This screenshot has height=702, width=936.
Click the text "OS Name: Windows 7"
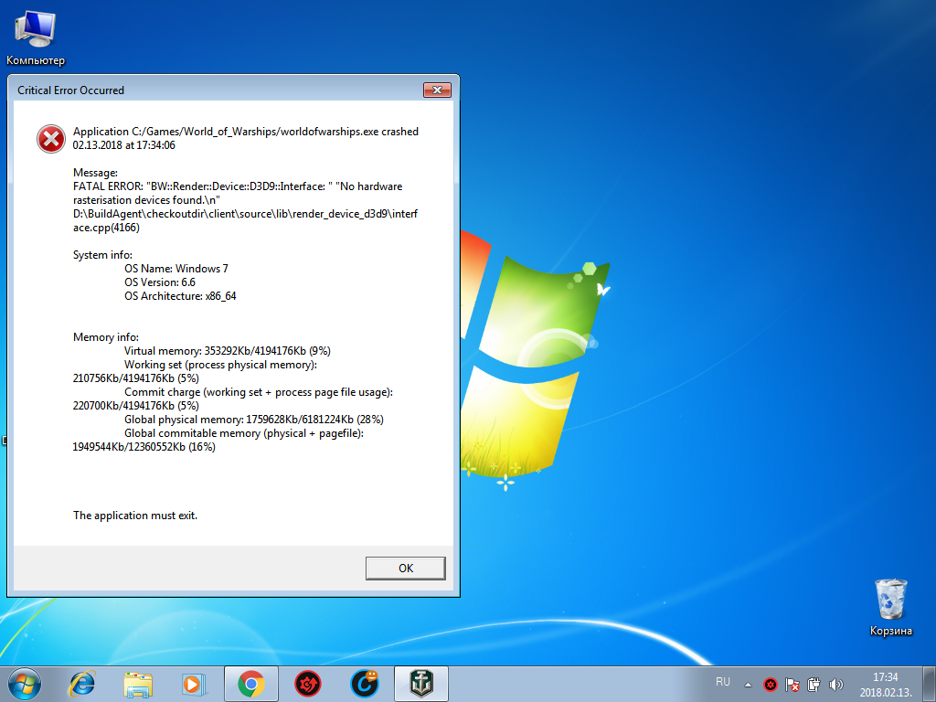click(x=176, y=269)
